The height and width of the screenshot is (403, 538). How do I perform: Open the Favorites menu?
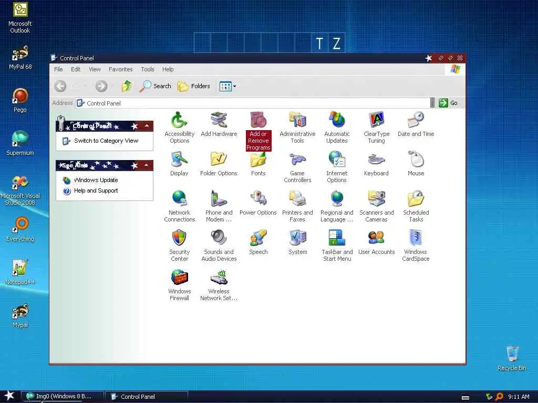point(120,69)
